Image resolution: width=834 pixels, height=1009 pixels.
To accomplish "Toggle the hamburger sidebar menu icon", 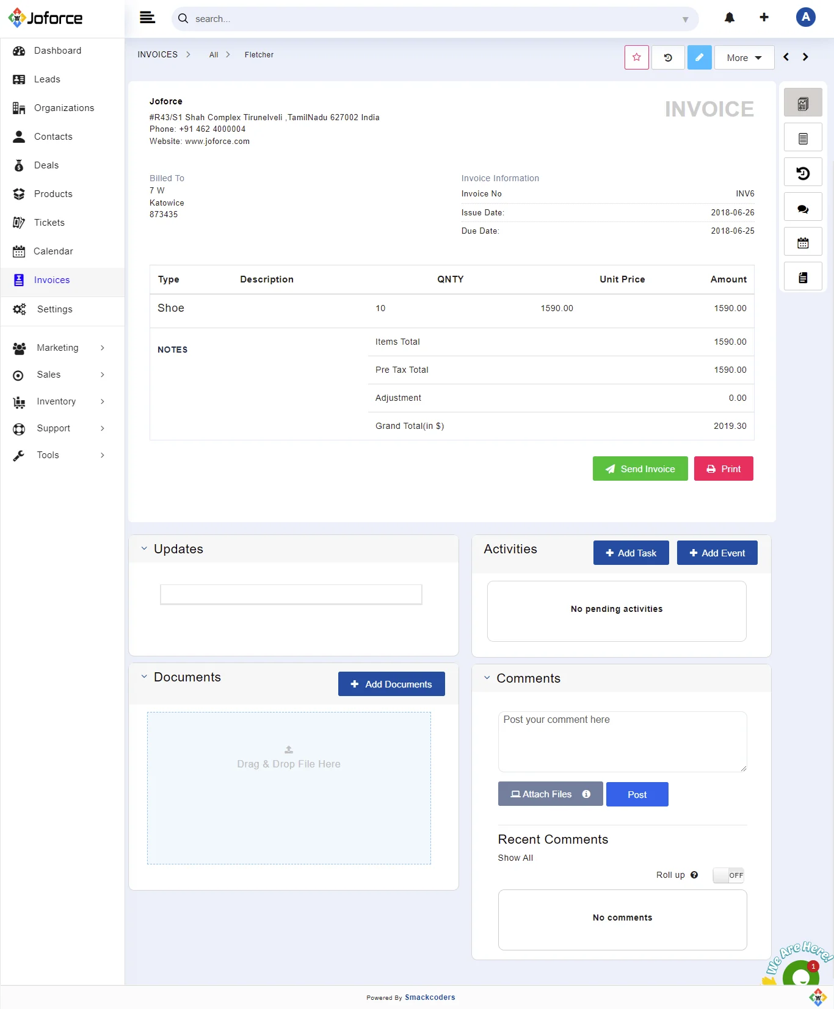I will [147, 18].
